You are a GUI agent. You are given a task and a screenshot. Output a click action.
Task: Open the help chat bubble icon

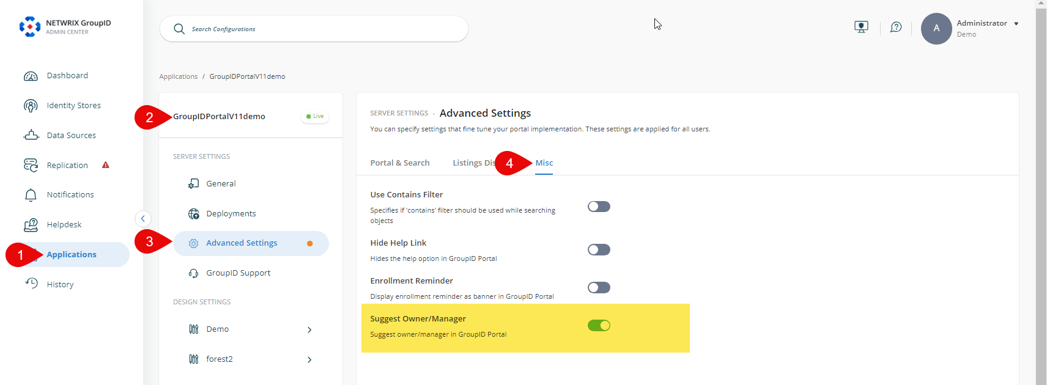(896, 27)
